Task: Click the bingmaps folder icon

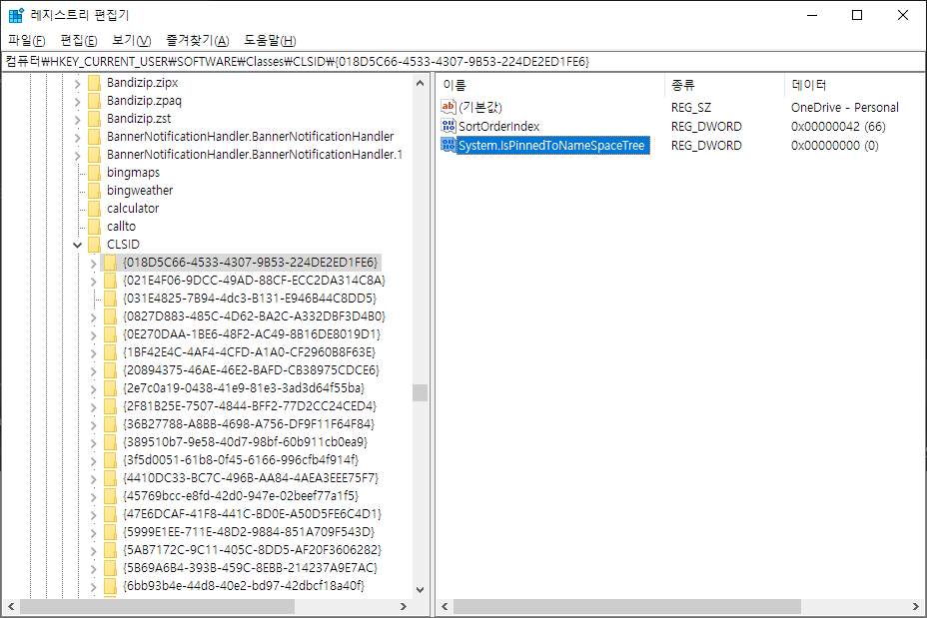Action: [x=94, y=173]
